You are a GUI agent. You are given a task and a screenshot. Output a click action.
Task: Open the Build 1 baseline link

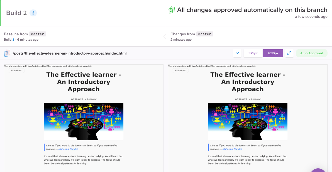(13, 40)
